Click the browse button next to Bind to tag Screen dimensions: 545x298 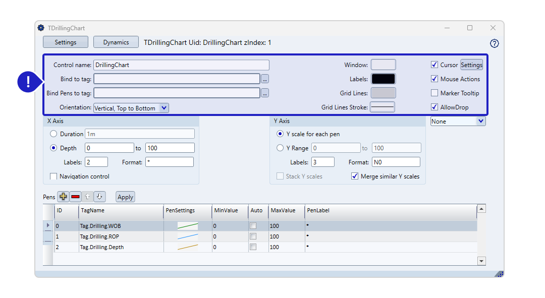(265, 79)
